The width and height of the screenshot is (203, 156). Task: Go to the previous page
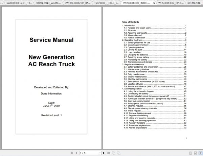(76, 153)
